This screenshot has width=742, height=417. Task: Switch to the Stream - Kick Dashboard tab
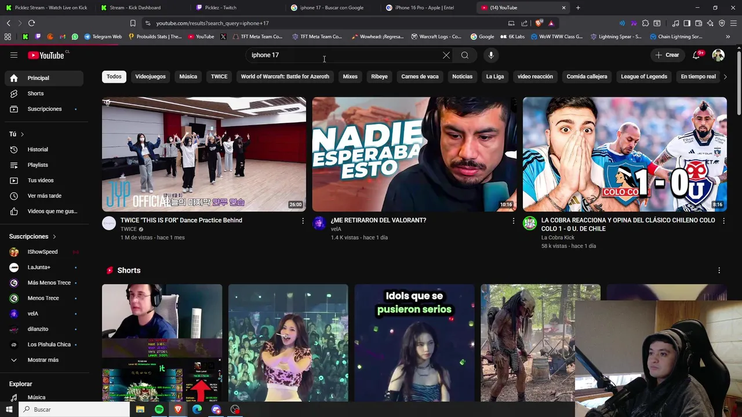click(142, 8)
